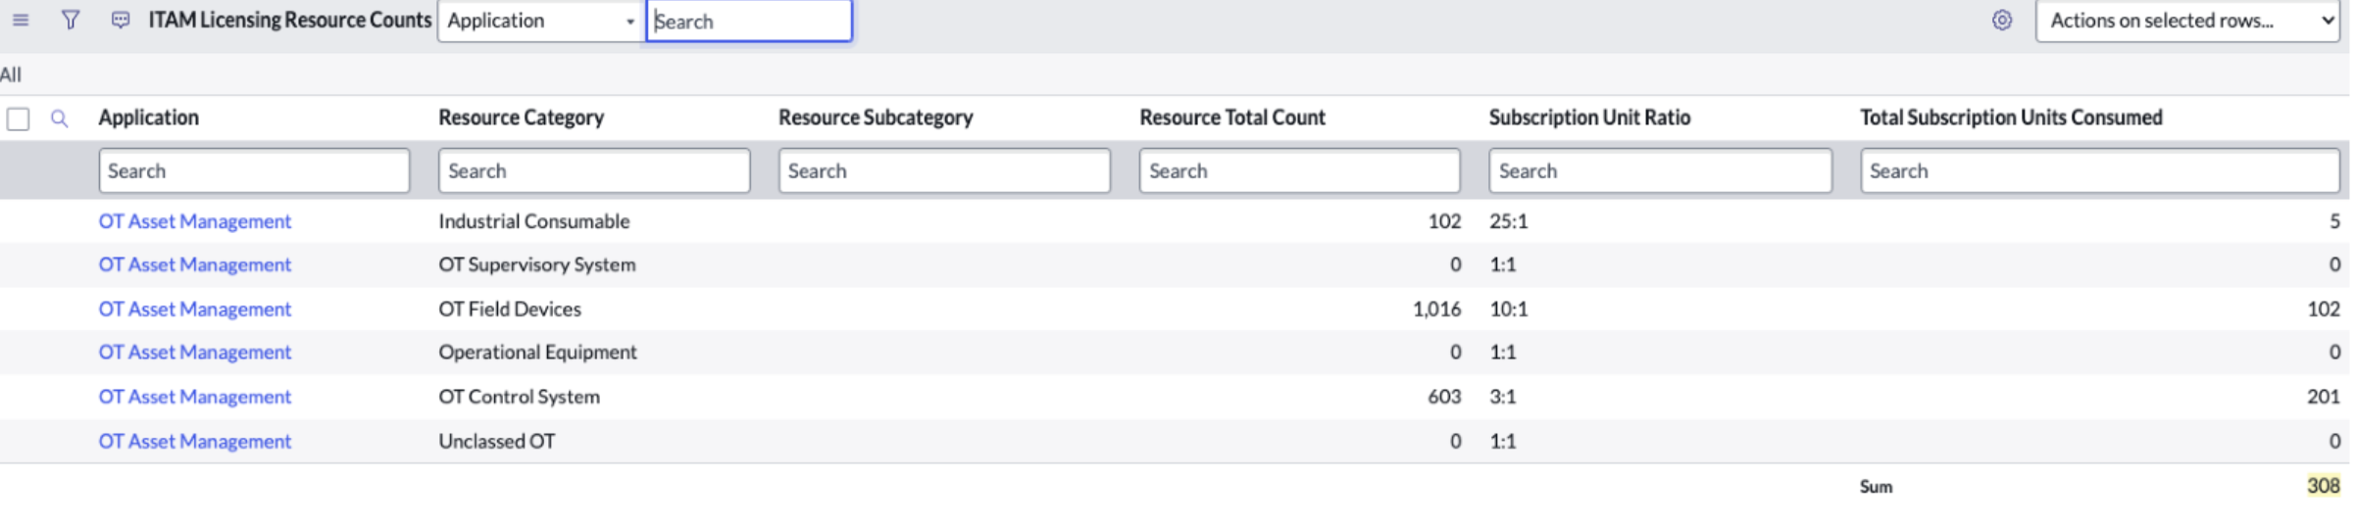The width and height of the screenshot is (2357, 523).
Task: Focus the Resource Total Count search field
Action: pyautogui.click(x=1299, y=170)
